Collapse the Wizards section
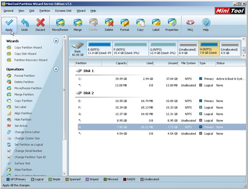 click(56, 41)
